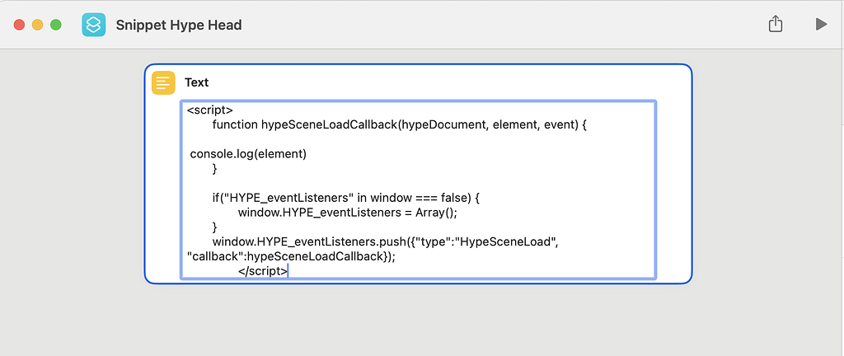Minimize the window with the yellow button
Screen dimensions: 844x356
point(37,25)
